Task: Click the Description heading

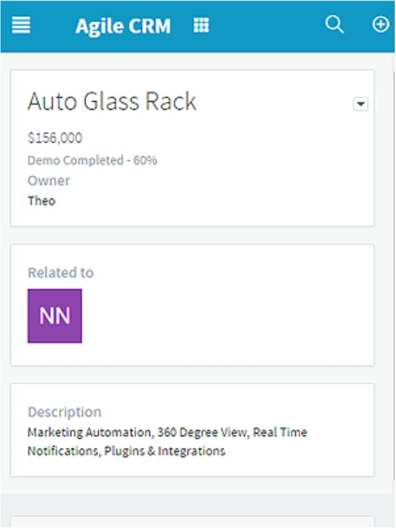Action: tap(65, 412)
